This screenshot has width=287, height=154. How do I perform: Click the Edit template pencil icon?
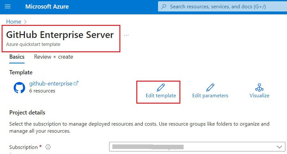[161, 88]
